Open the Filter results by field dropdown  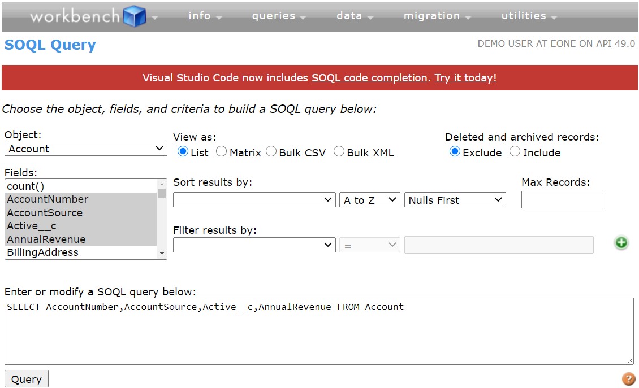pyautogui.click(x=254, y=245)
